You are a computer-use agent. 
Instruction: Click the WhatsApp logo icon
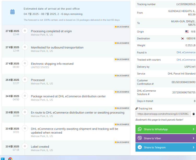pos(140,129)
